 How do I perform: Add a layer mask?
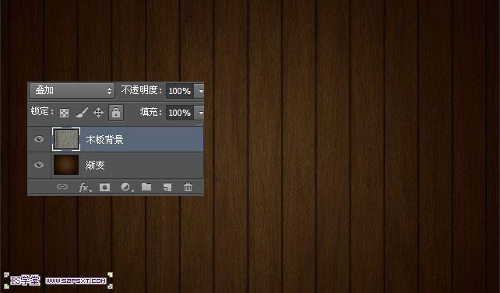point(104,187)
